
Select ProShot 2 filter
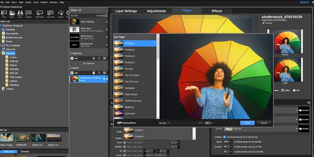click(x=135, y=50)
